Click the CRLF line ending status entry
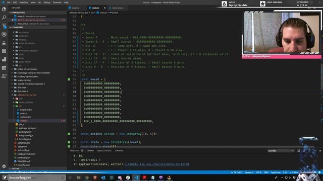323x181 pixels. click(x=266, y=172)
